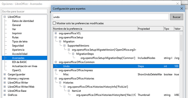Sort by Nombre de la preferencia column
188x98 pixels.
pyautogui.click(x=95, y=29)
